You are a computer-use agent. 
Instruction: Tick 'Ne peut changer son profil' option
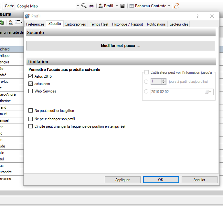pyautogui.click(x=31, y=119)
